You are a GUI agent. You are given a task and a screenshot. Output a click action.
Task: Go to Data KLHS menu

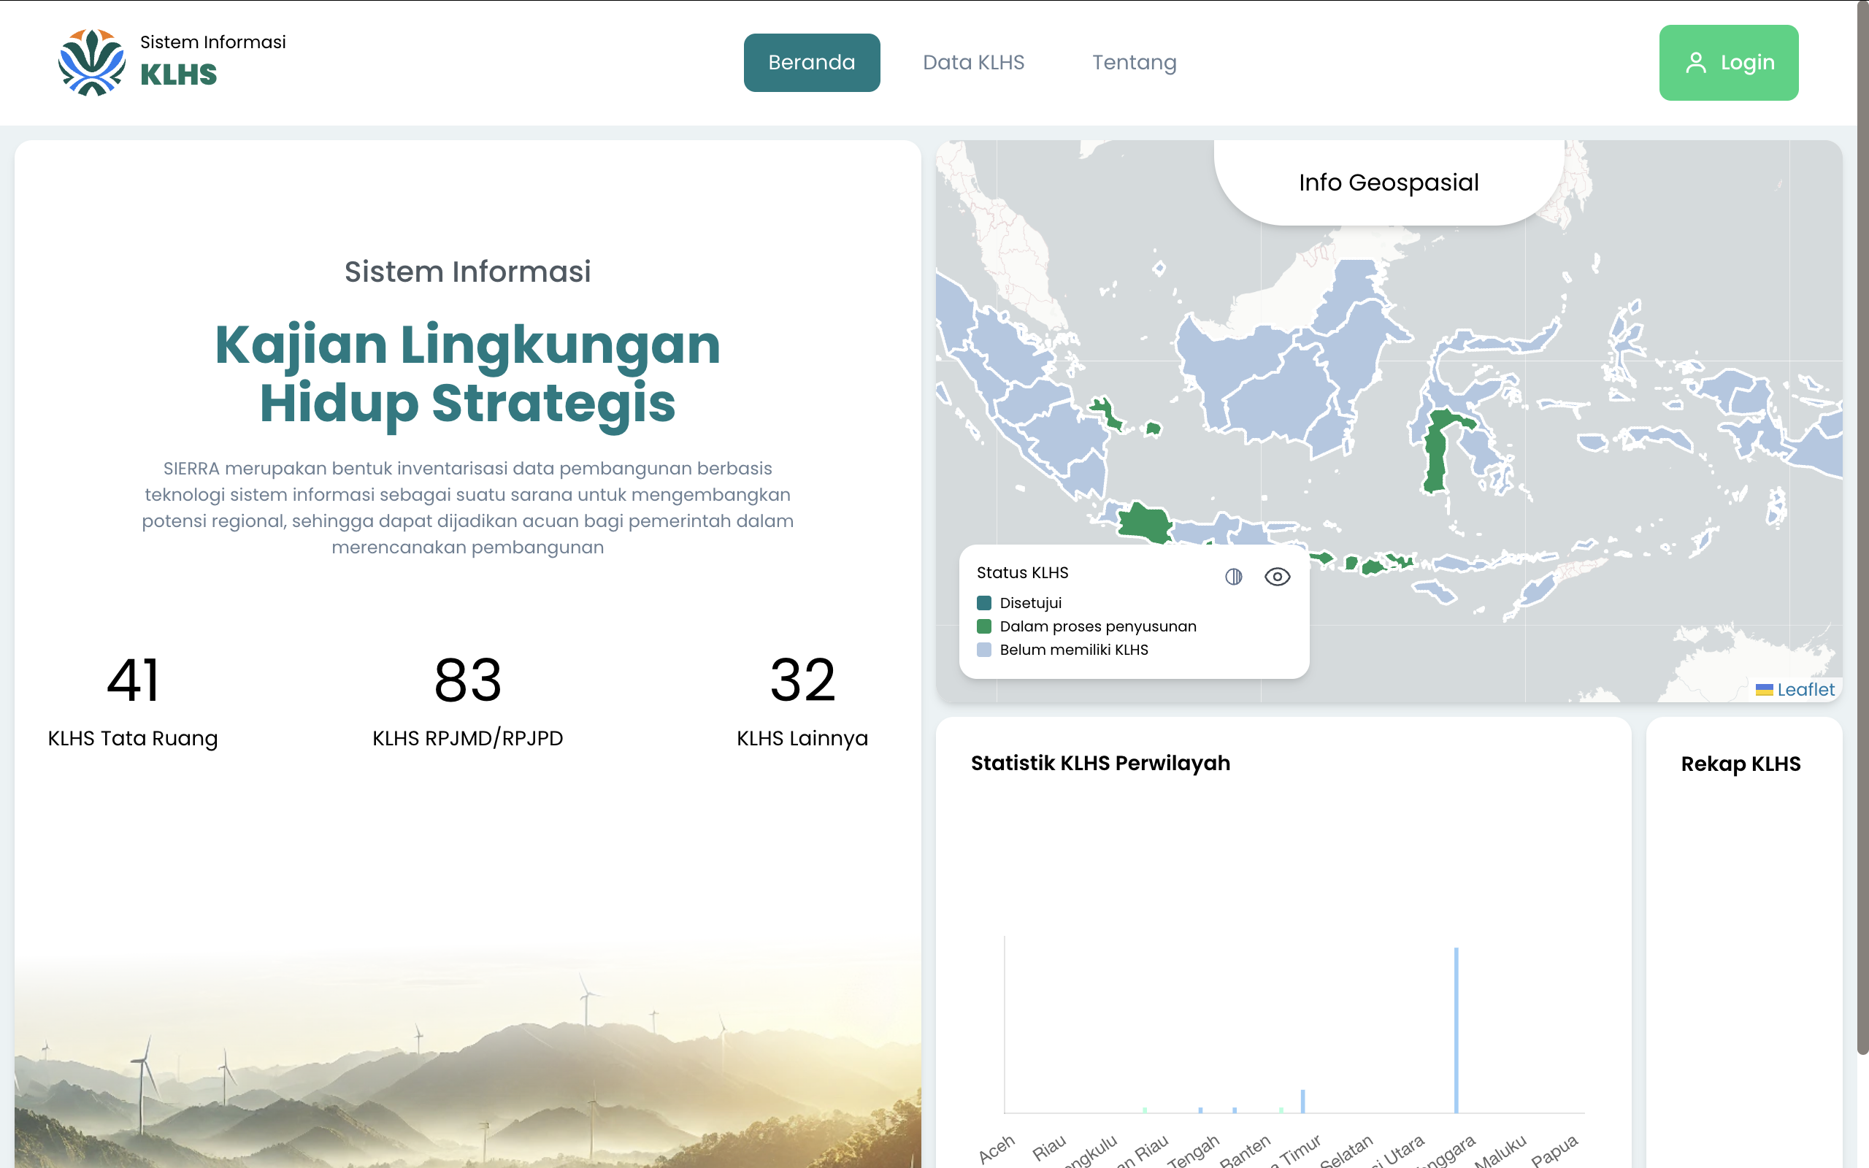[x=973, y=63]
